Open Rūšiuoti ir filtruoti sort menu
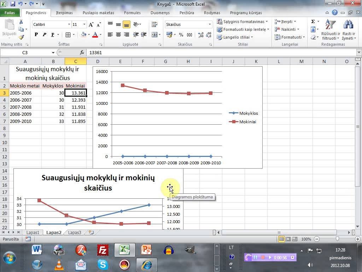 [331, 30]
